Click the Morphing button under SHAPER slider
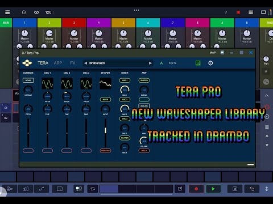Image resolution: width=273 pixels, height=204 pixels. coord(105,151)
